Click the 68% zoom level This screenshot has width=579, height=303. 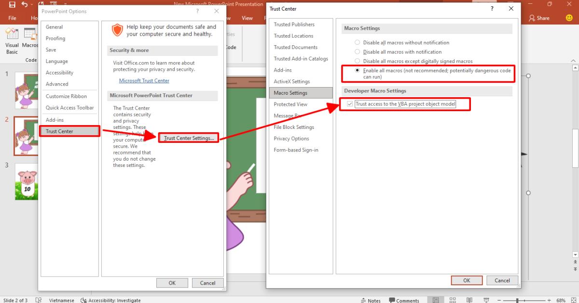[561, 300]
